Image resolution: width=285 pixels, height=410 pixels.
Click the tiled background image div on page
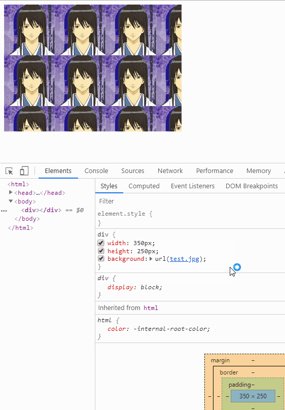click(x=93, y=67)
